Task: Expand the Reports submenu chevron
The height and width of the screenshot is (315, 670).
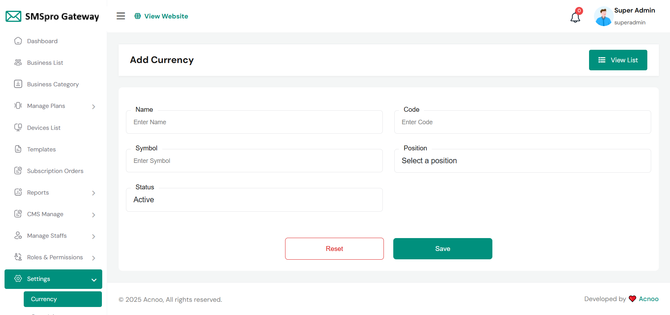Action: (x=94, y=193)
